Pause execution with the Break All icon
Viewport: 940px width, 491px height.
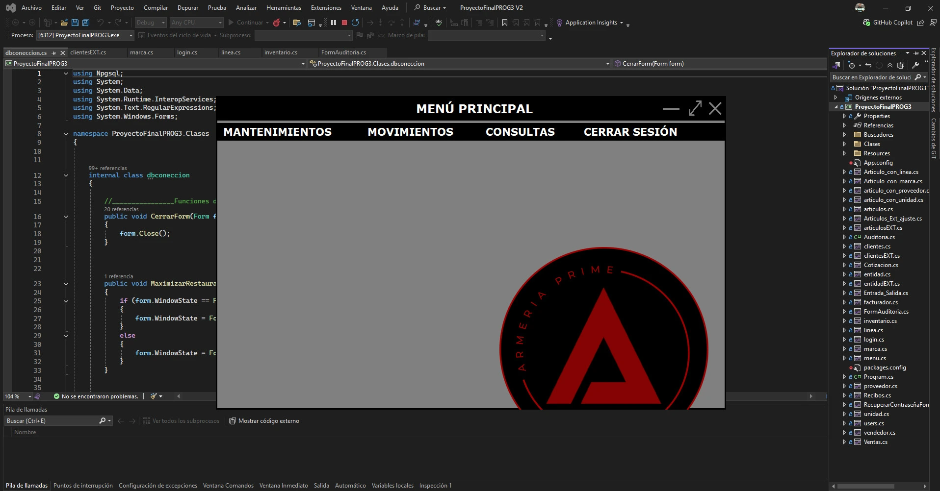334,23
